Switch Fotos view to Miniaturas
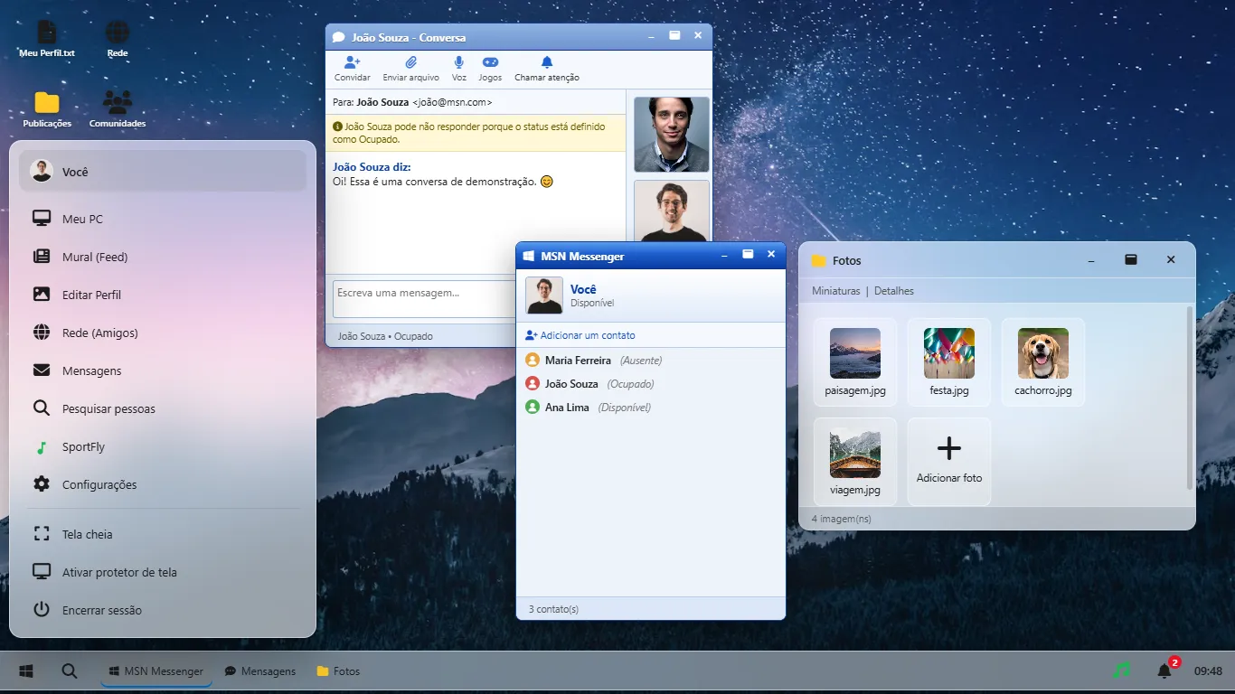1235x694 pixels. [x=836, y=291]
